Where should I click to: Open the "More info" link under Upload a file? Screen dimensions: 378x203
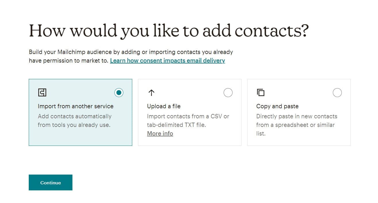(160, 133)
